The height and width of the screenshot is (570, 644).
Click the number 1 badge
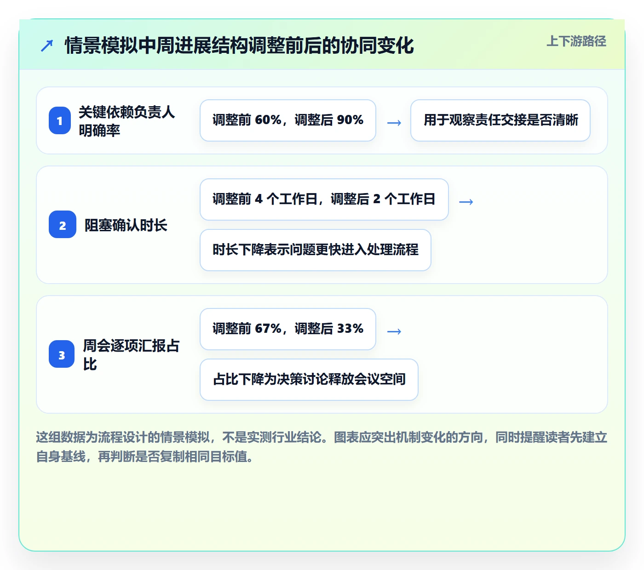pos(60,120)
